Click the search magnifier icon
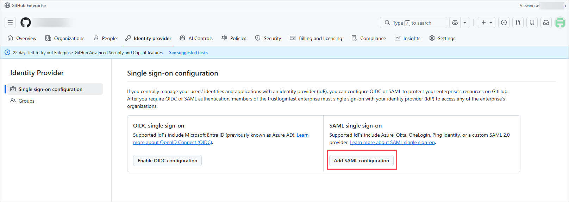Screen dimensions: 569x202 pos(387,22)
